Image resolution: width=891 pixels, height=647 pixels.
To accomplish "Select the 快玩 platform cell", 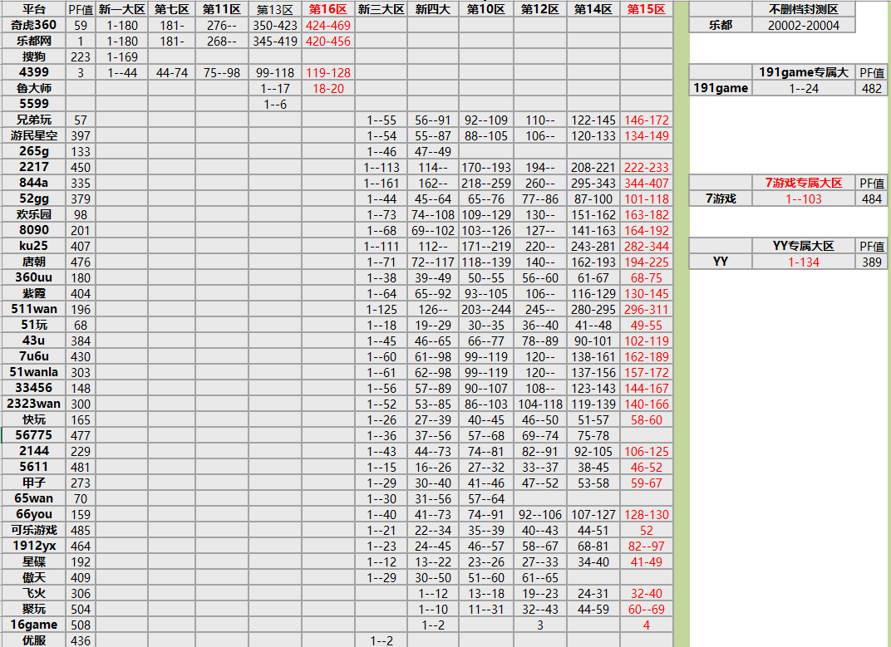I will 33,419.
